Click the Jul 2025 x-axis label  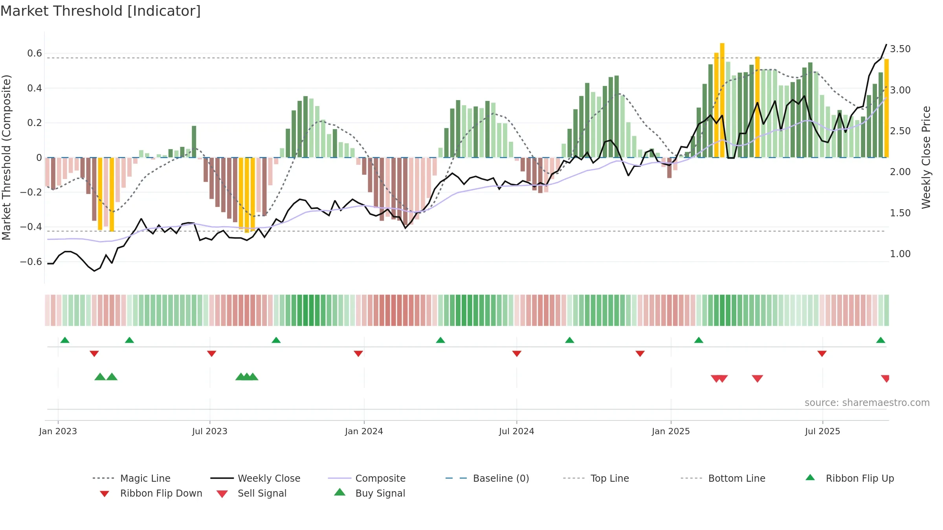pyautogui.click(x=823, y=431)
